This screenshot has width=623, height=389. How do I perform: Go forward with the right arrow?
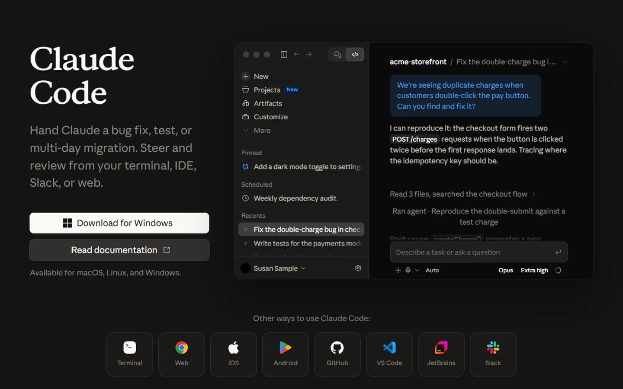[309, 54]
